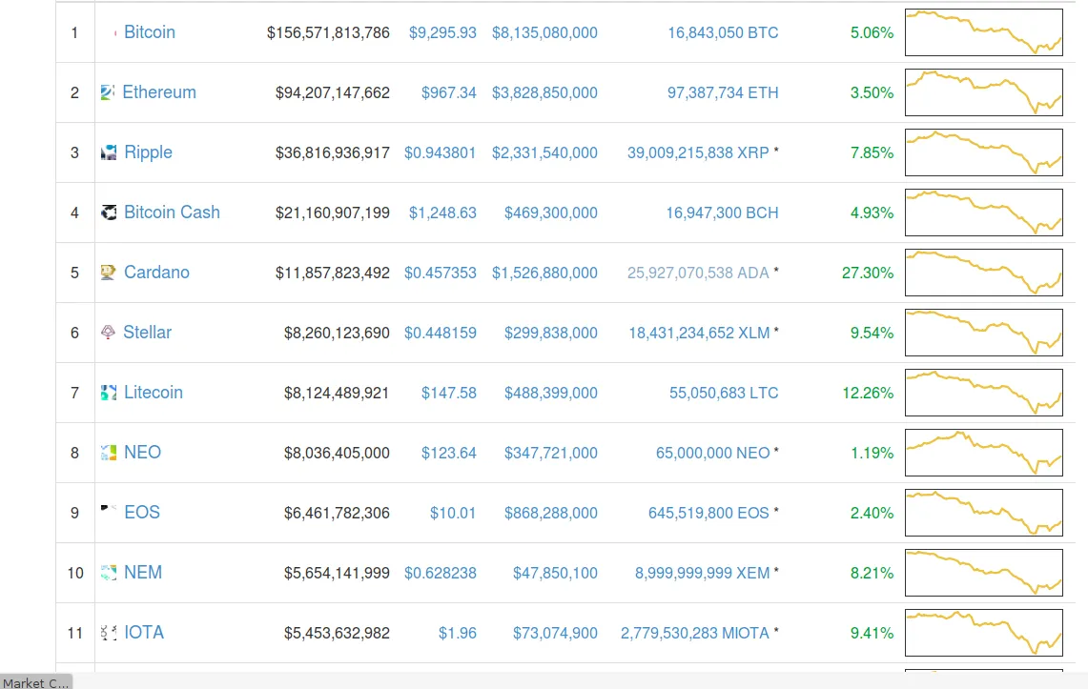
Task: Click NEO volume $347,721,000
Action: (x=551, y=453)
